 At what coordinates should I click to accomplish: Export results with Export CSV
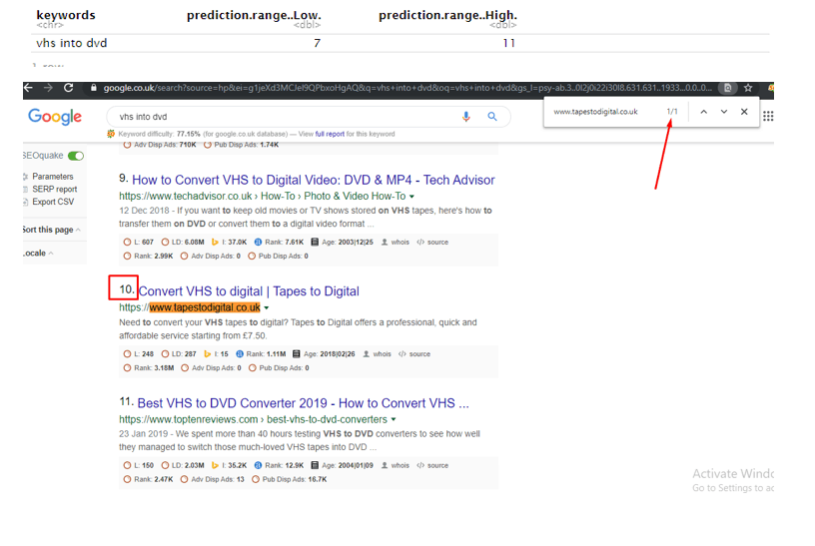(x=53, y=202)
